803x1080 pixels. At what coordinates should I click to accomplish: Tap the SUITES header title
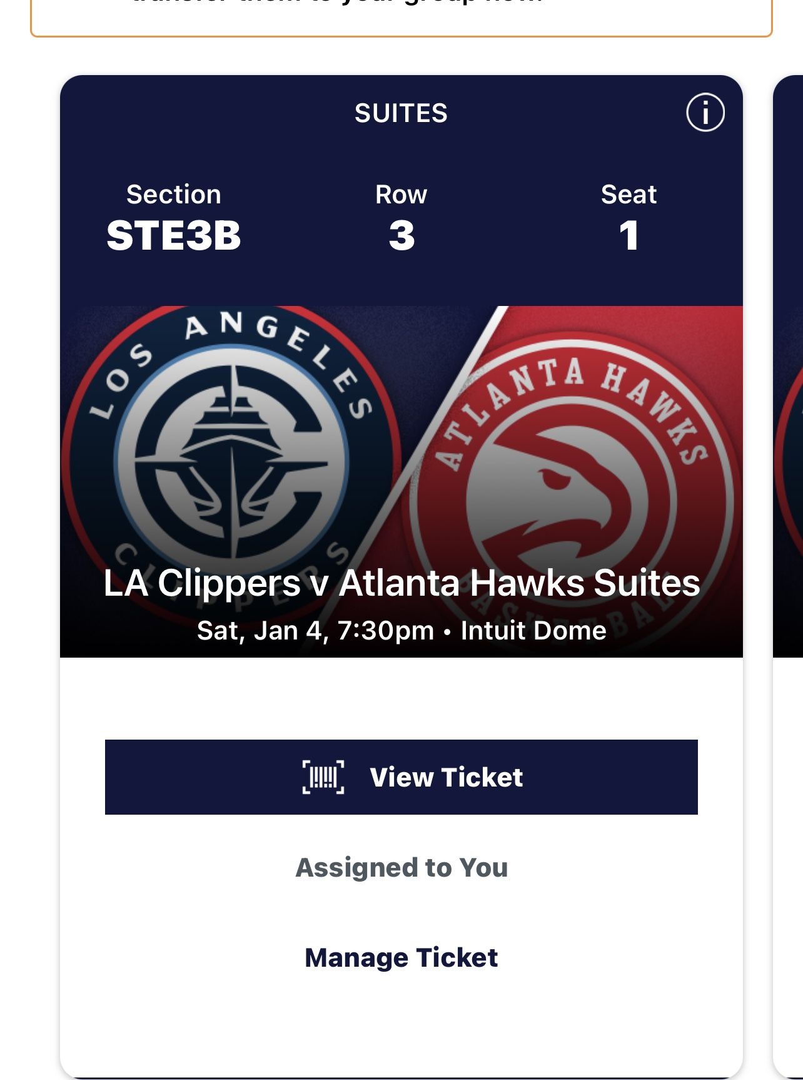coord(401,113)
